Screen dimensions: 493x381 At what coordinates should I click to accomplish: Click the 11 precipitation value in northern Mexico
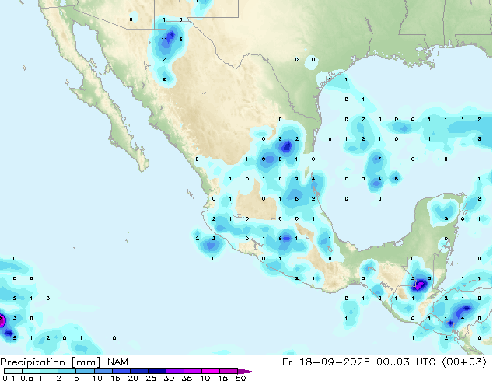tap(164, 40)
